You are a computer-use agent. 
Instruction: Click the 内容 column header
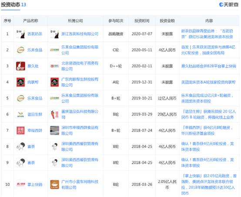click(x=209, y=20)
